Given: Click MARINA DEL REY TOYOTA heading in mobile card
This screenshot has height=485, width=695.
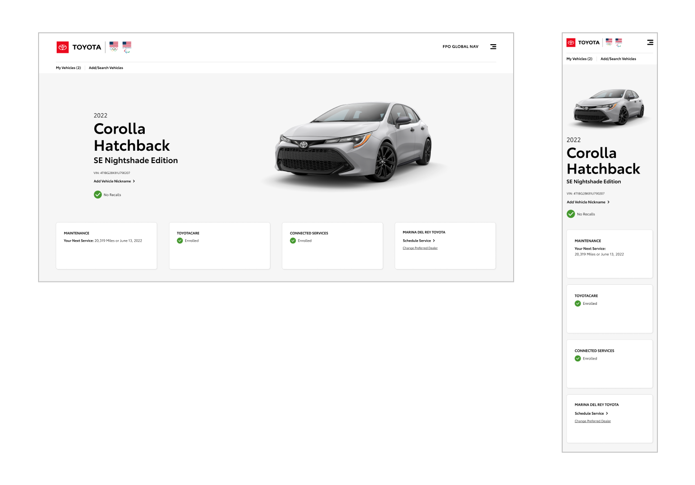Looking at the screenshot, I should click(596, 405).
